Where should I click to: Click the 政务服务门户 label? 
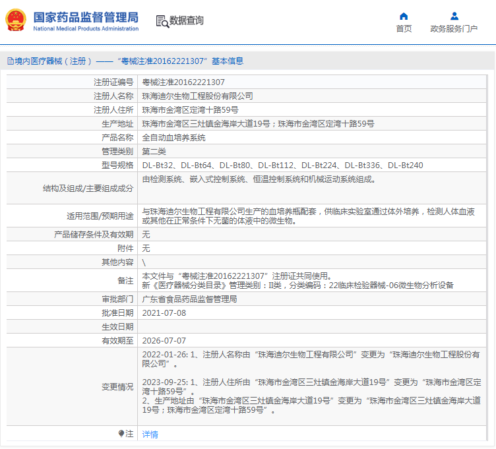[x=454, y=29]
